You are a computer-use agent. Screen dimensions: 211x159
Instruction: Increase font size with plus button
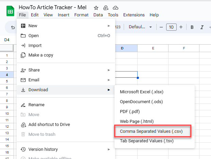tap(181, 27)
